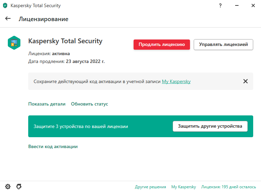This screenshot has height=192, width=261.
Task: Click Лицензия: 195 дней осталось footer link
Action: click(x=228, y=187)
